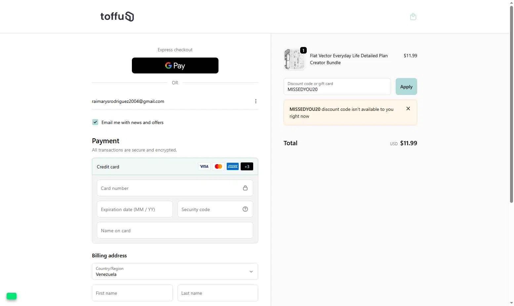Focus the First name field
Viewport: 514px width, 306px height.
(132, 293)
